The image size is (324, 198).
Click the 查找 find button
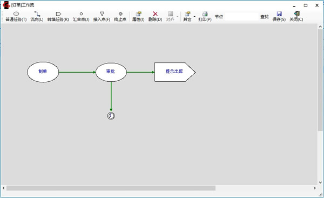pyautogui.click(x=265, y=17)
